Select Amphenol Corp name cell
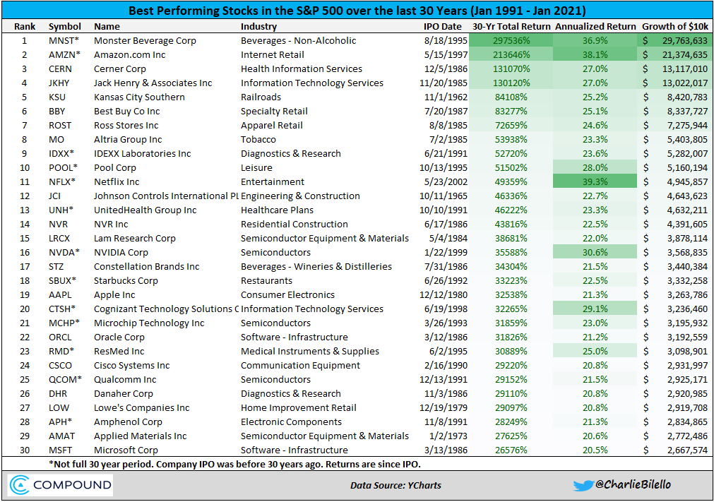The height and width of the screenshot is (502, 714). point(128,422)
